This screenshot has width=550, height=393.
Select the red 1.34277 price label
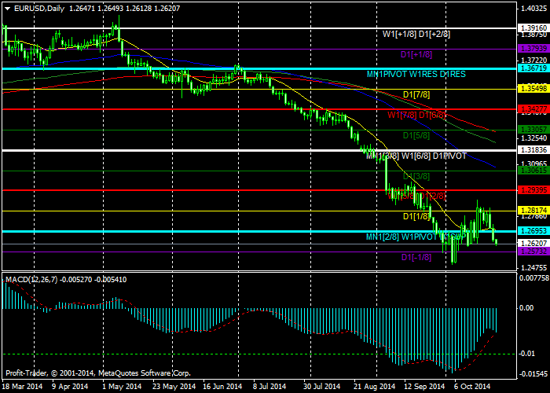(x=533, y=109)
